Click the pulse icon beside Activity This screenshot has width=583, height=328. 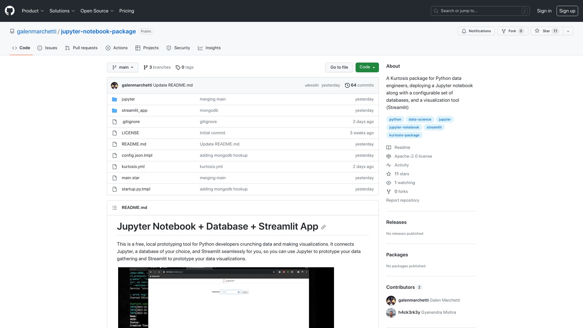(389, 165)
